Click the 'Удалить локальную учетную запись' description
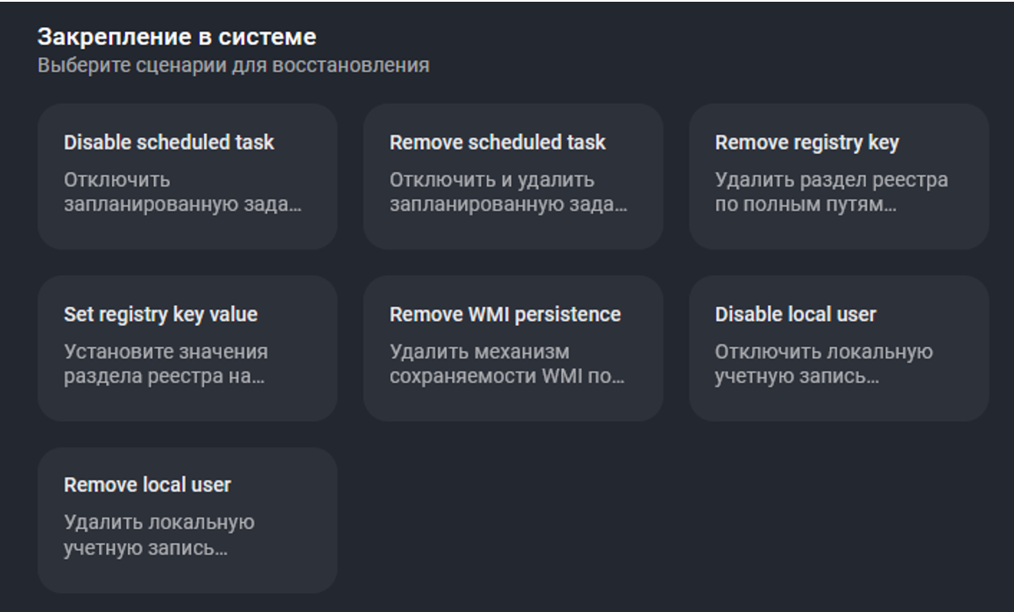This screenshot has width=1014, height=612. [158, 536]
